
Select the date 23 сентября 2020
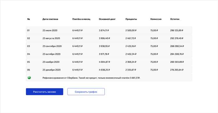(52, 46)
